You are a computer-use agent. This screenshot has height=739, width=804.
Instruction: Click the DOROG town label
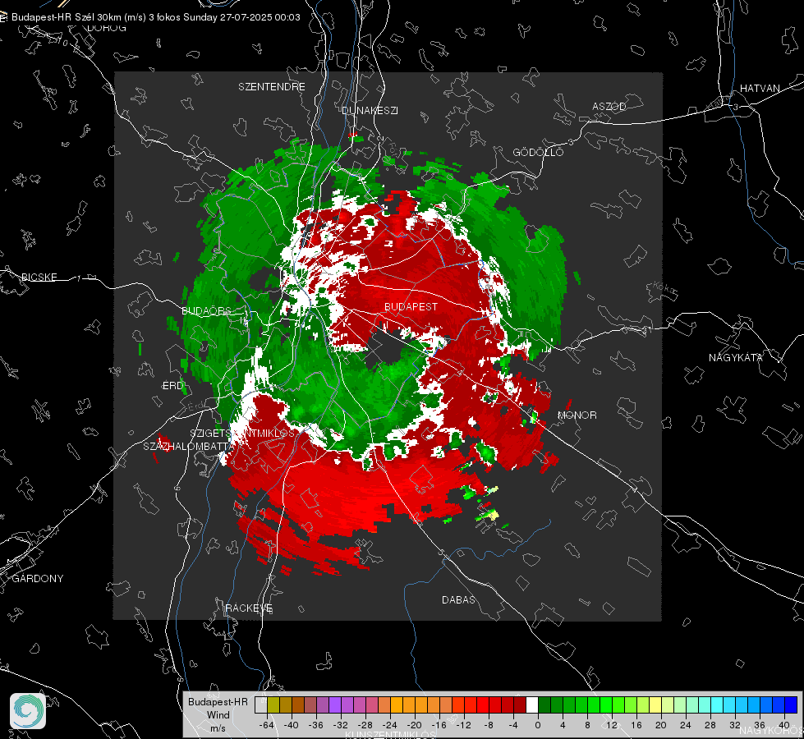[x=107, y=28]
